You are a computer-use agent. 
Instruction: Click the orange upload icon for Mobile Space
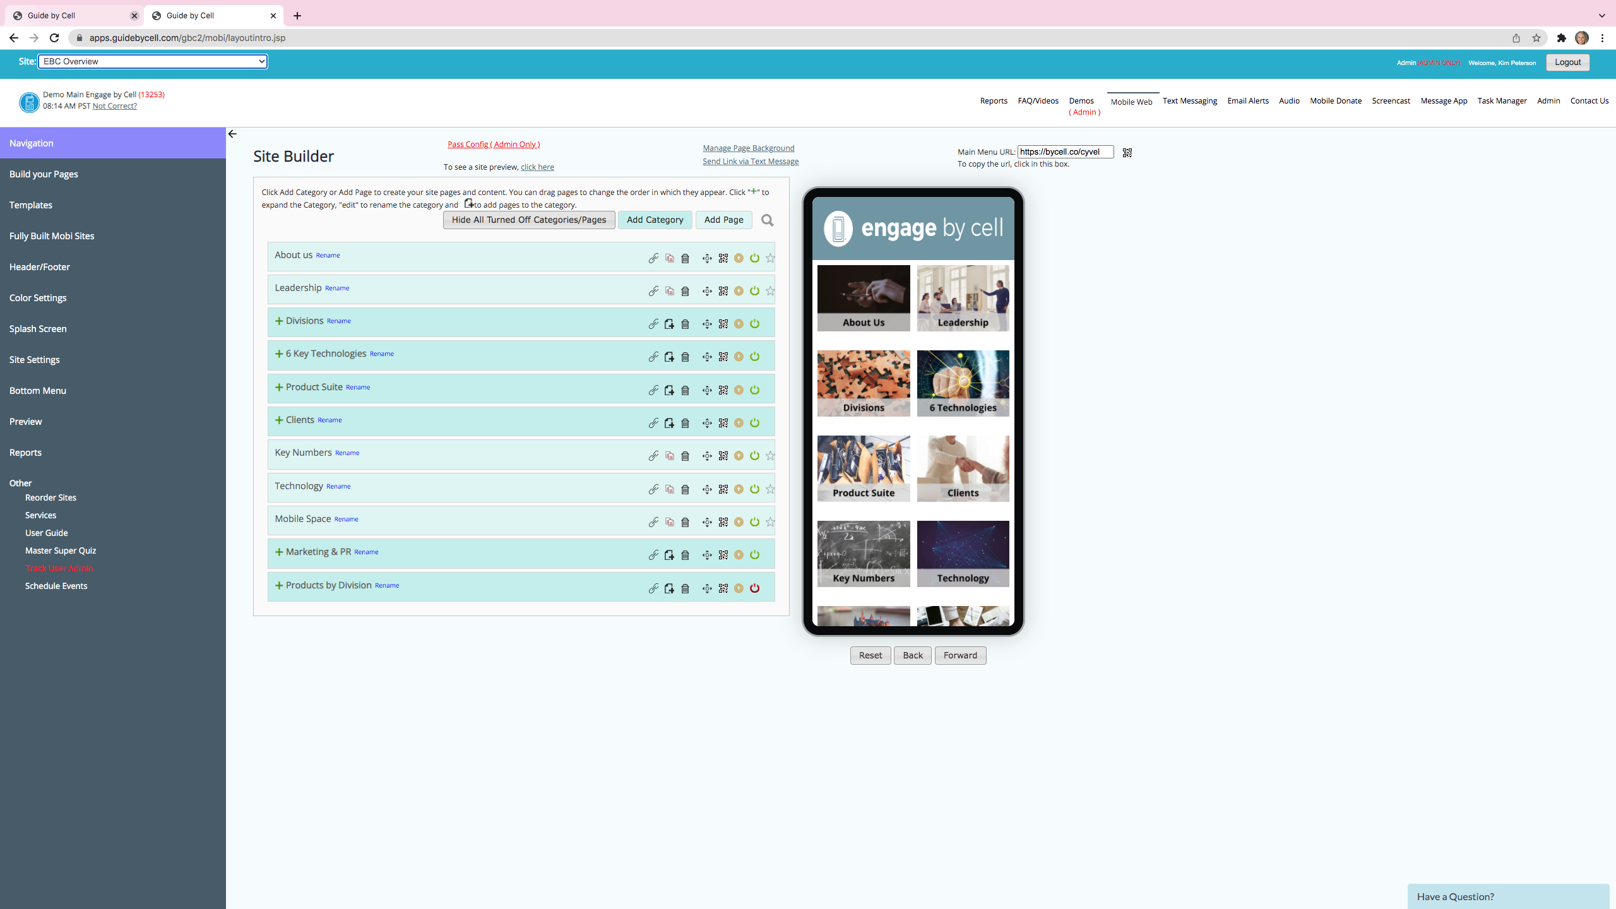(739, 522)
